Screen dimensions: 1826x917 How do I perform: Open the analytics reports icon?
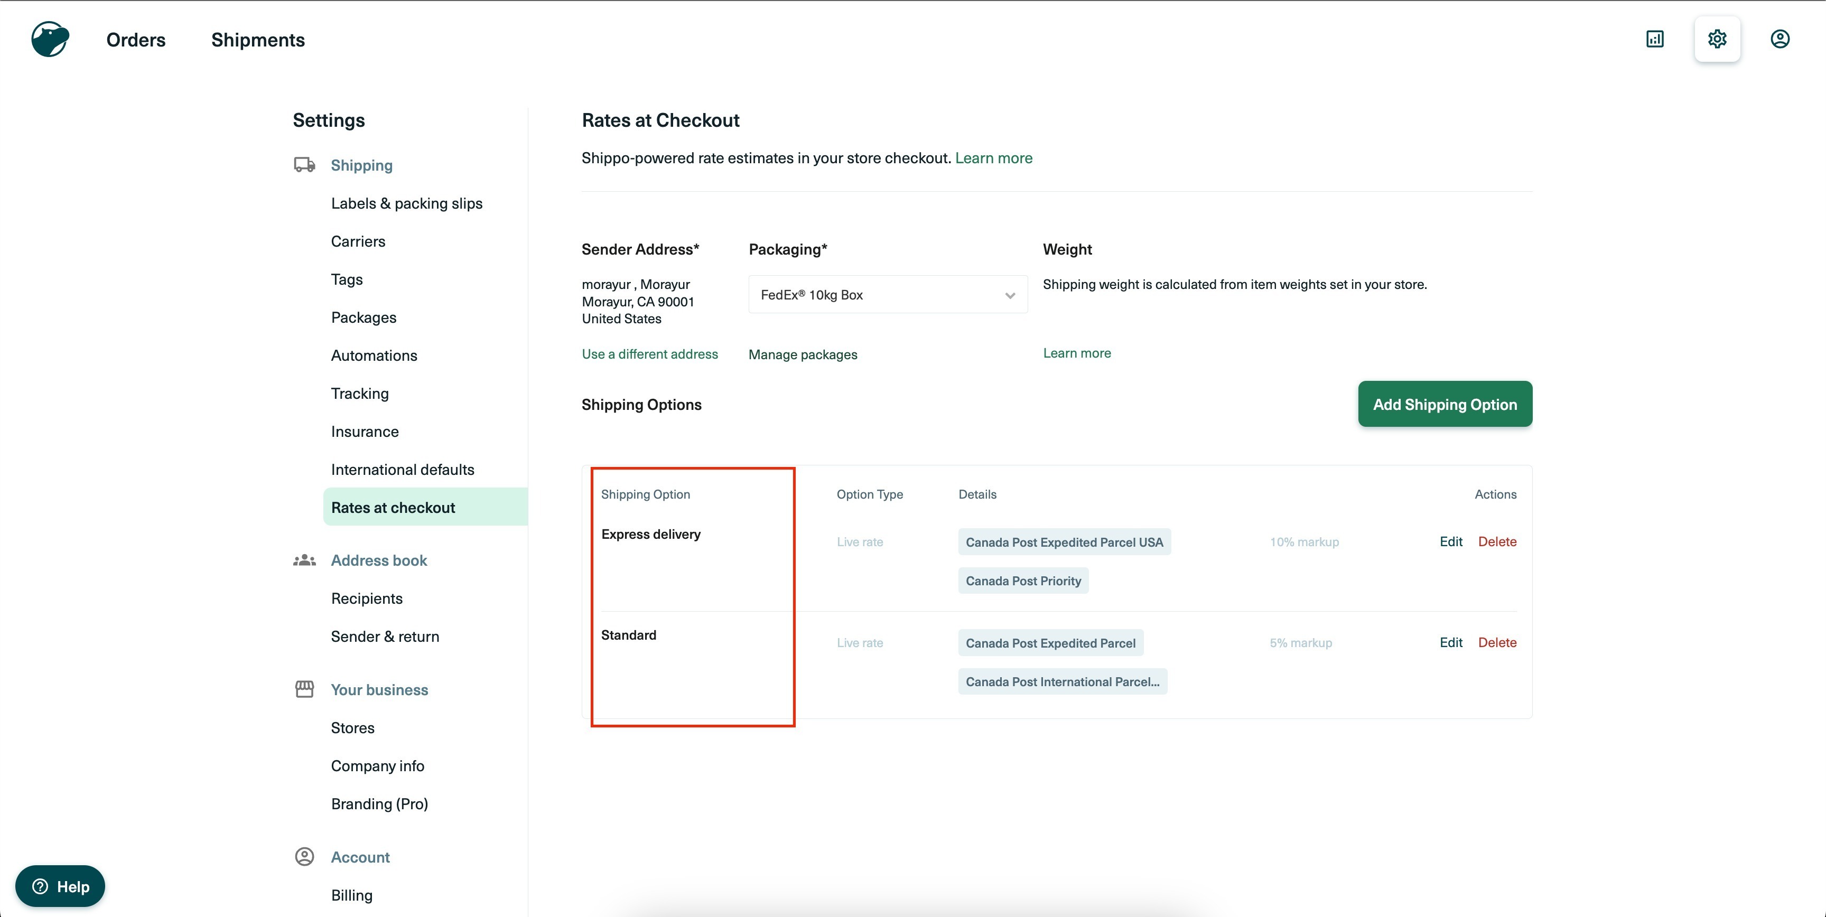pos(1654,39)
